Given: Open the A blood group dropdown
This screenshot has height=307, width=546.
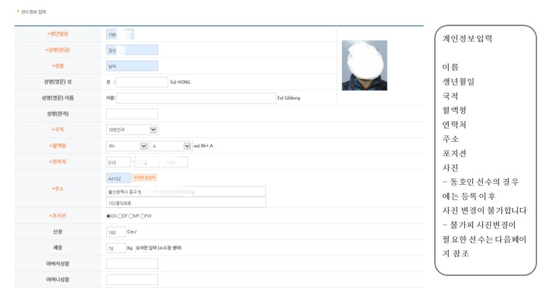Looking at the screenshot, I should click(x=170, y=146).
